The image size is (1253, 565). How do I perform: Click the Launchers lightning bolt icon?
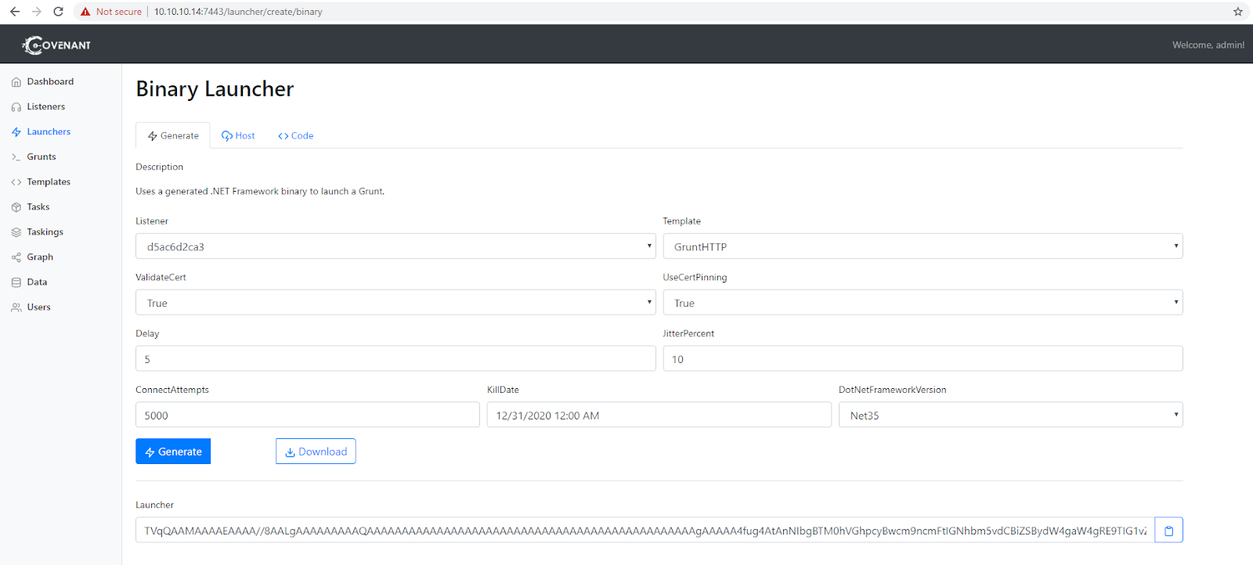click(x=16, y=132)
